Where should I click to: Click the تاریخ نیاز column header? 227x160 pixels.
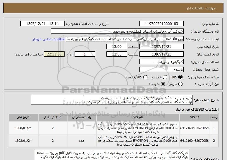point(23,117)
